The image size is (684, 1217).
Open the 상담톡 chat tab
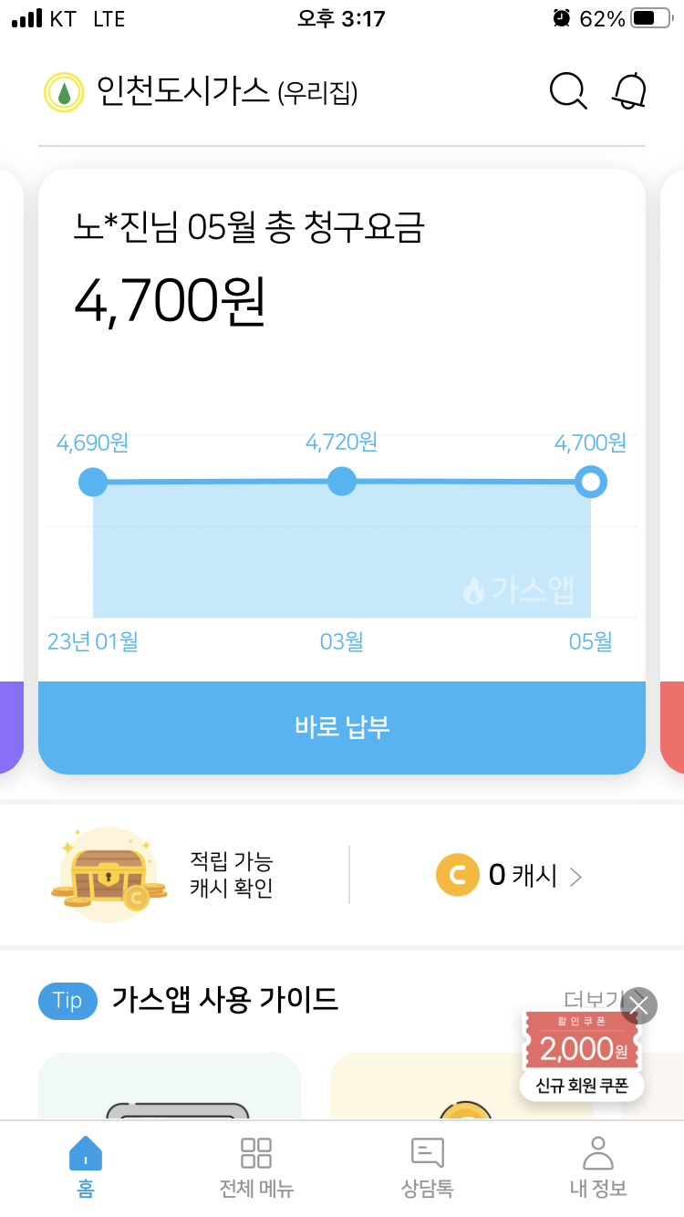pos(427,1166)
